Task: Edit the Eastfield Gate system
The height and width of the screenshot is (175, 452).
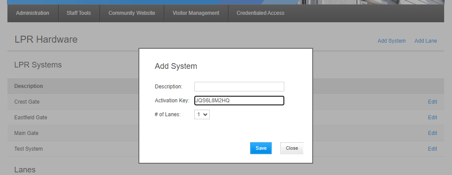Action: [432, 117]
